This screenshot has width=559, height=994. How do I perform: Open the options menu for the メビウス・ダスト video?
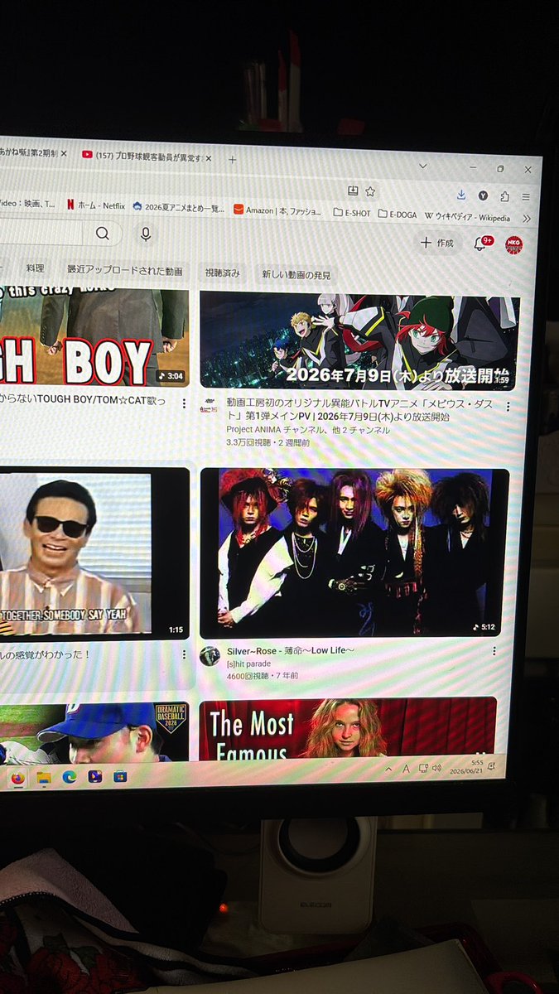507,407
